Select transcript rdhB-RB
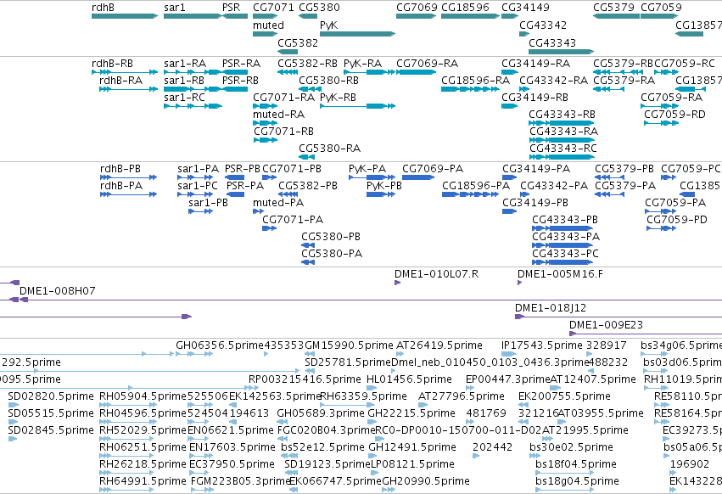 pyautogui.click(x=125, y=72)
